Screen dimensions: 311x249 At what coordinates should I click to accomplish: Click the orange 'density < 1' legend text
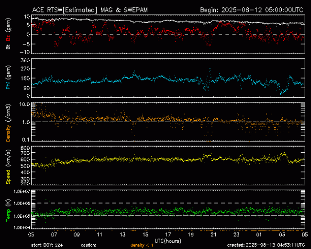142,245
